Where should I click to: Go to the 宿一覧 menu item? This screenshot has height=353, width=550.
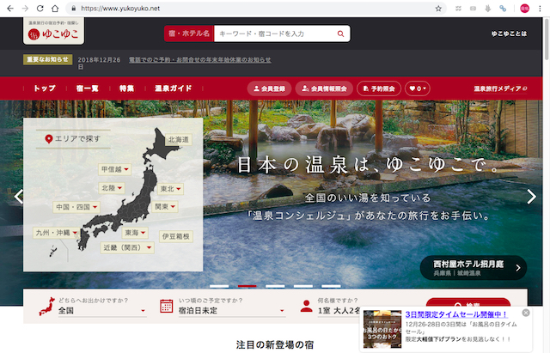coord(87,88)
